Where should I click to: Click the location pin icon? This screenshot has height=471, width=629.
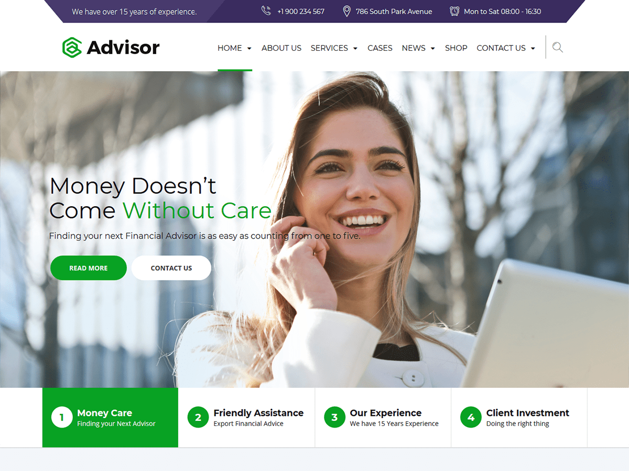346,11
